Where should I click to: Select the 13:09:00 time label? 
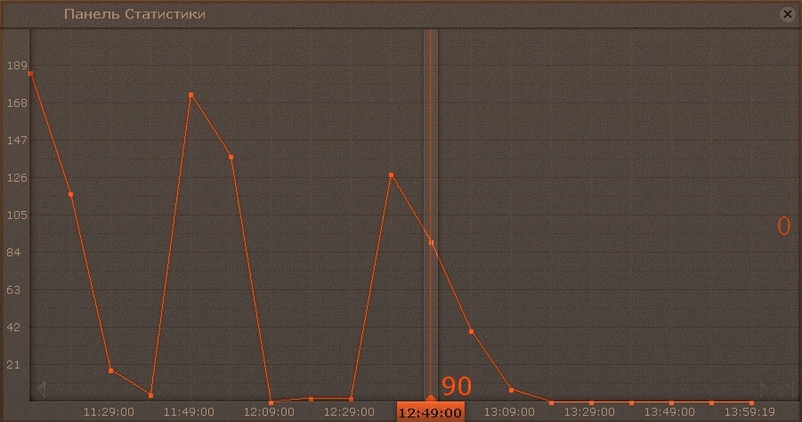(509, 412)
